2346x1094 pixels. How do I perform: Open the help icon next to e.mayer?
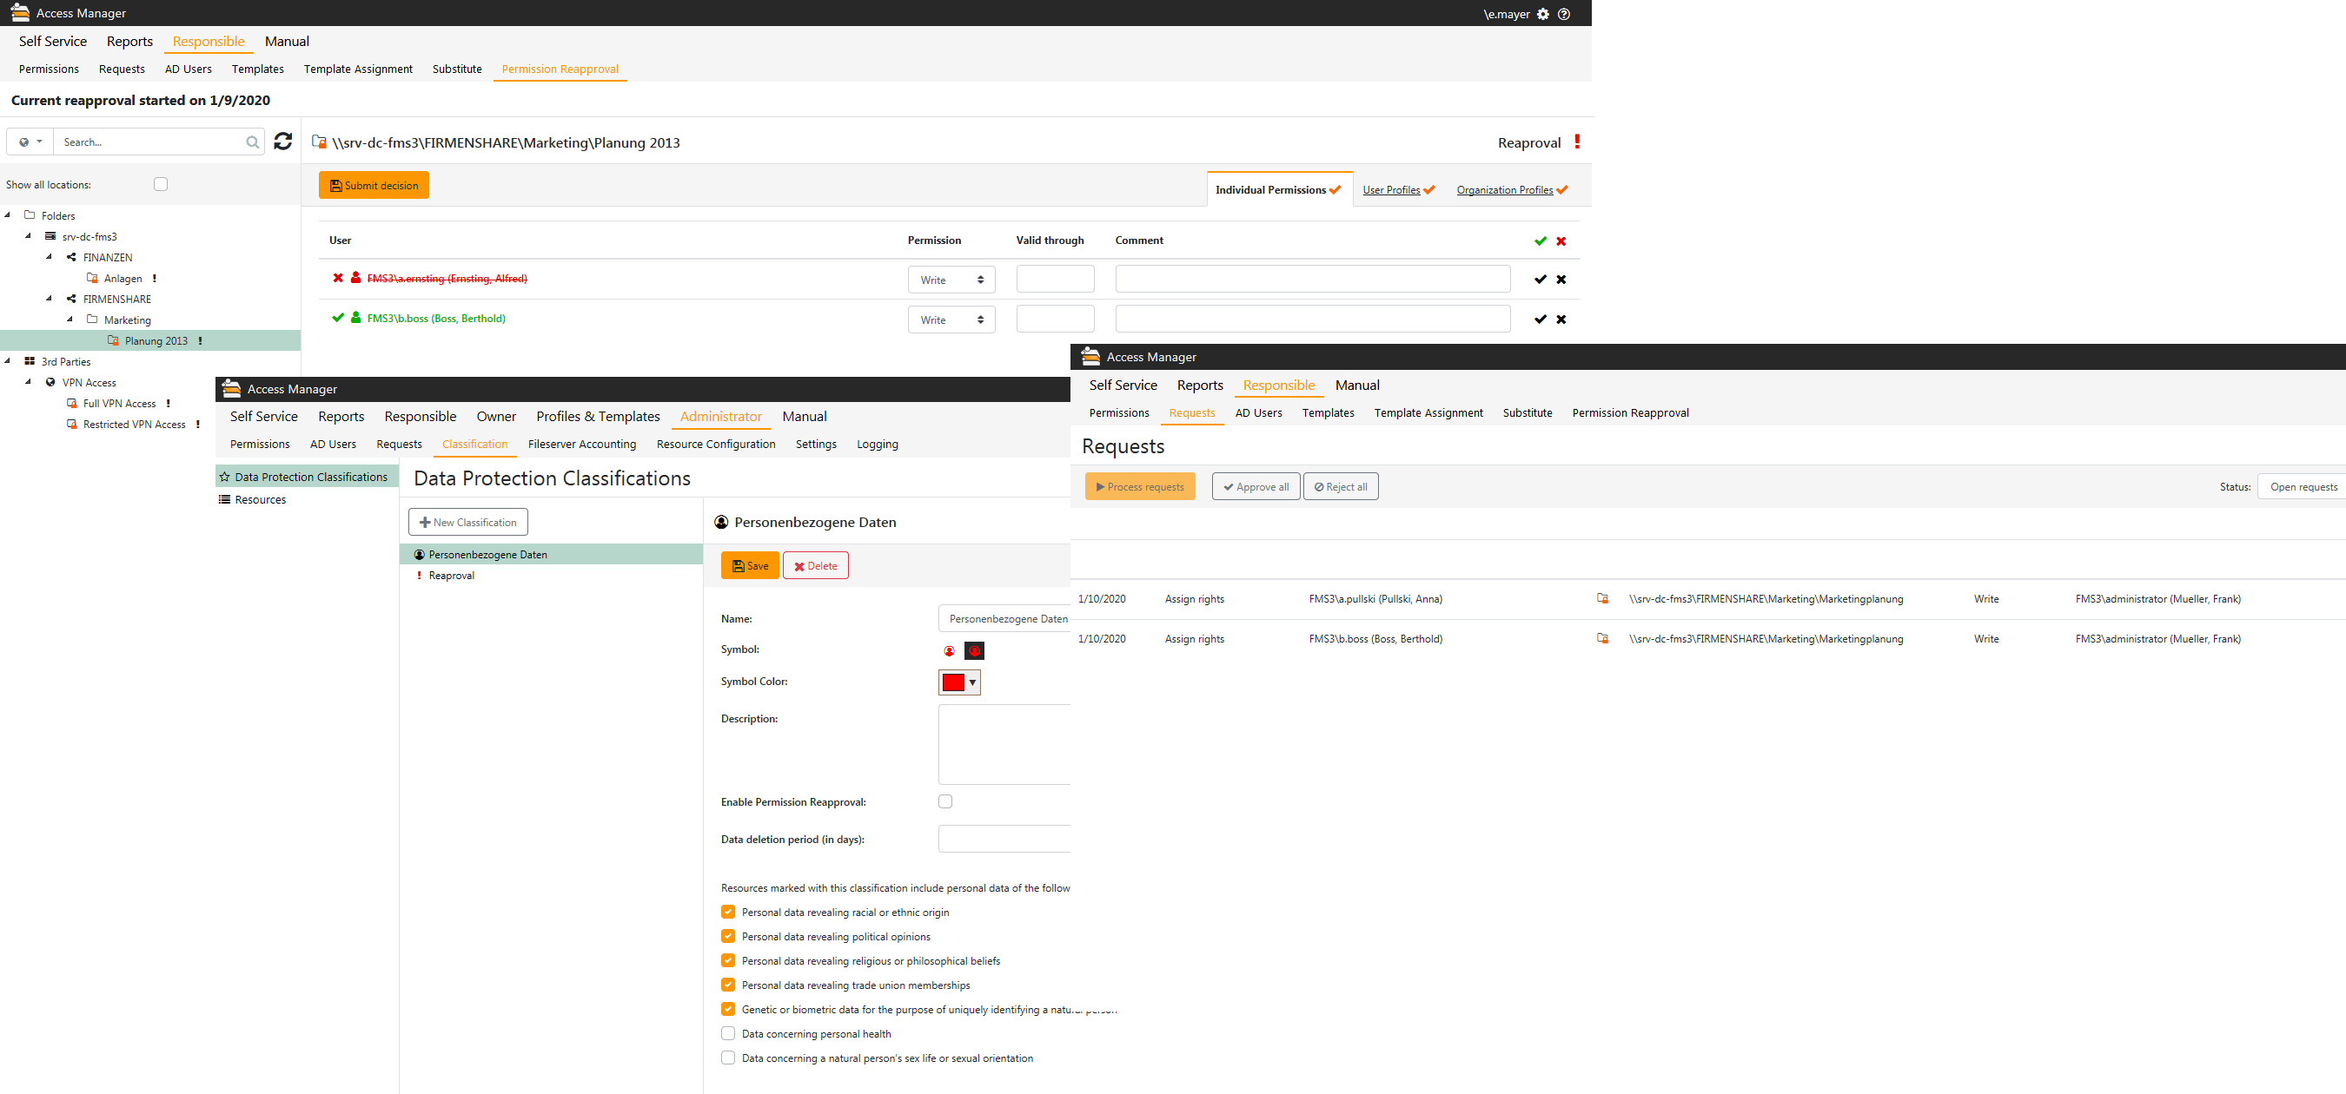coord(1565,14)
